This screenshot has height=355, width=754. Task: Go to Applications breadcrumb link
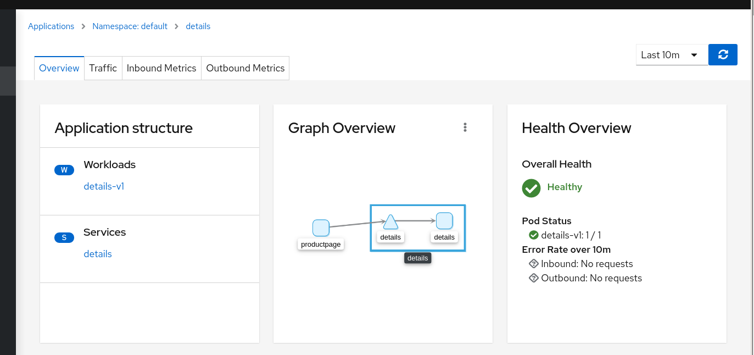pyautogui.click(x=51, y=26)
